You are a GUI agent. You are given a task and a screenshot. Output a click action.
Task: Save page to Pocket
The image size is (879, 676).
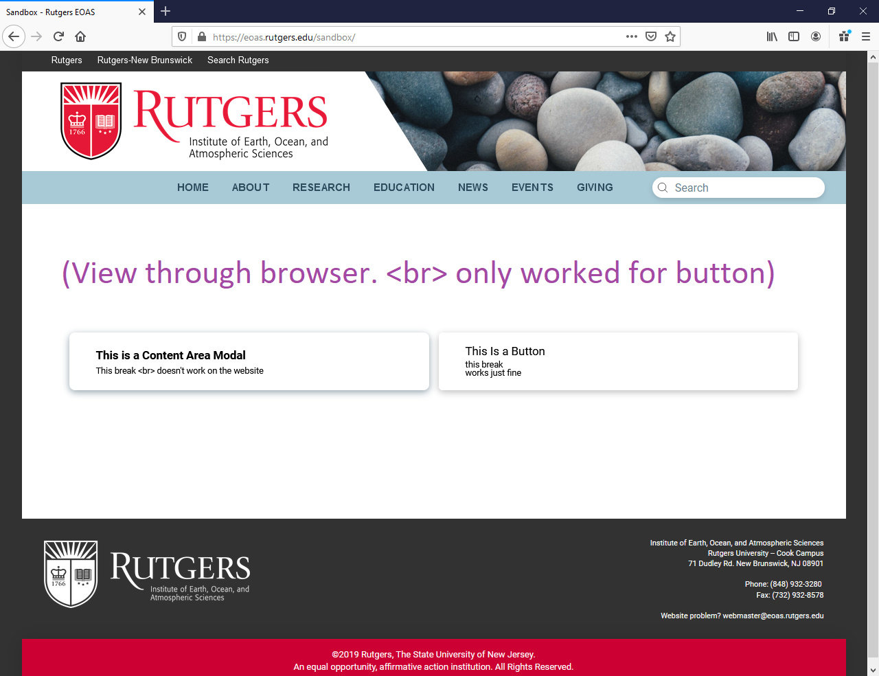point(651,36)
